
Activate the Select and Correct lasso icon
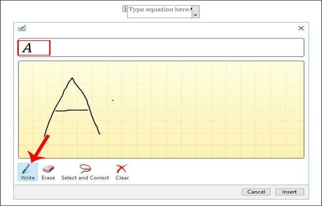[x=85, y=169]
